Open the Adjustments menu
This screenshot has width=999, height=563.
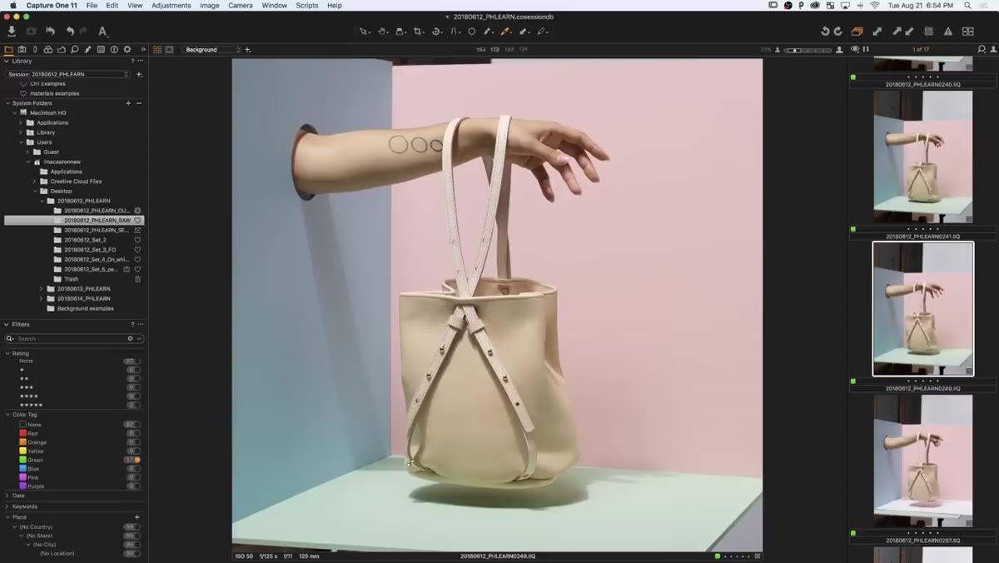pyautogui.click(x=171, y=5)
